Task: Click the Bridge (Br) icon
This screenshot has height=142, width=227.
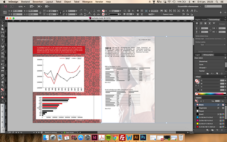Action: (x=12, y=6)
